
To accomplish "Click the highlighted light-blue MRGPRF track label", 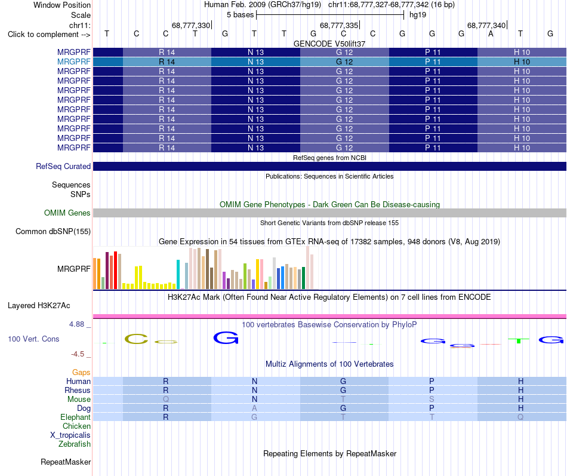I will coord(74,62).
